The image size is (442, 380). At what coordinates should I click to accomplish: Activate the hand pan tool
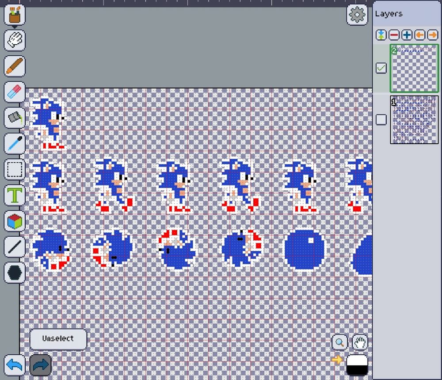pyautogui.click(x=360, y=342)
